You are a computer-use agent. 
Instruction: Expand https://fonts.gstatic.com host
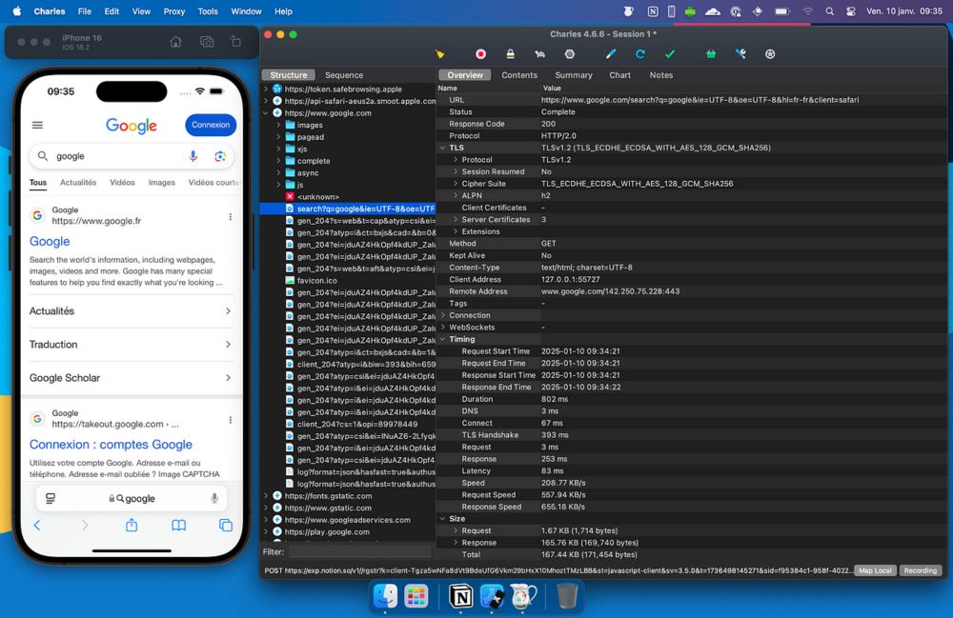(266, 496)
